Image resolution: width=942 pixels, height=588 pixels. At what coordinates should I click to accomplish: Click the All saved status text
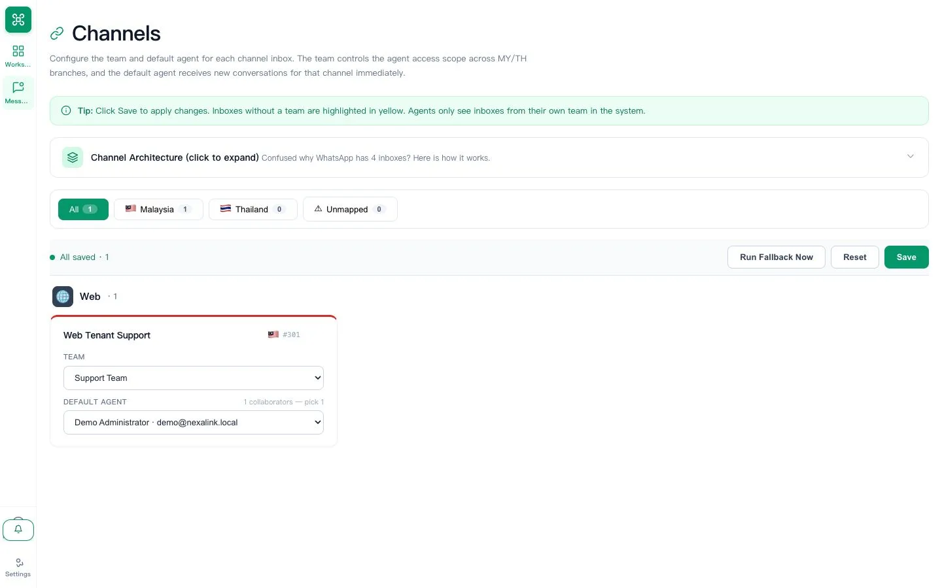[x=78, y=257]
